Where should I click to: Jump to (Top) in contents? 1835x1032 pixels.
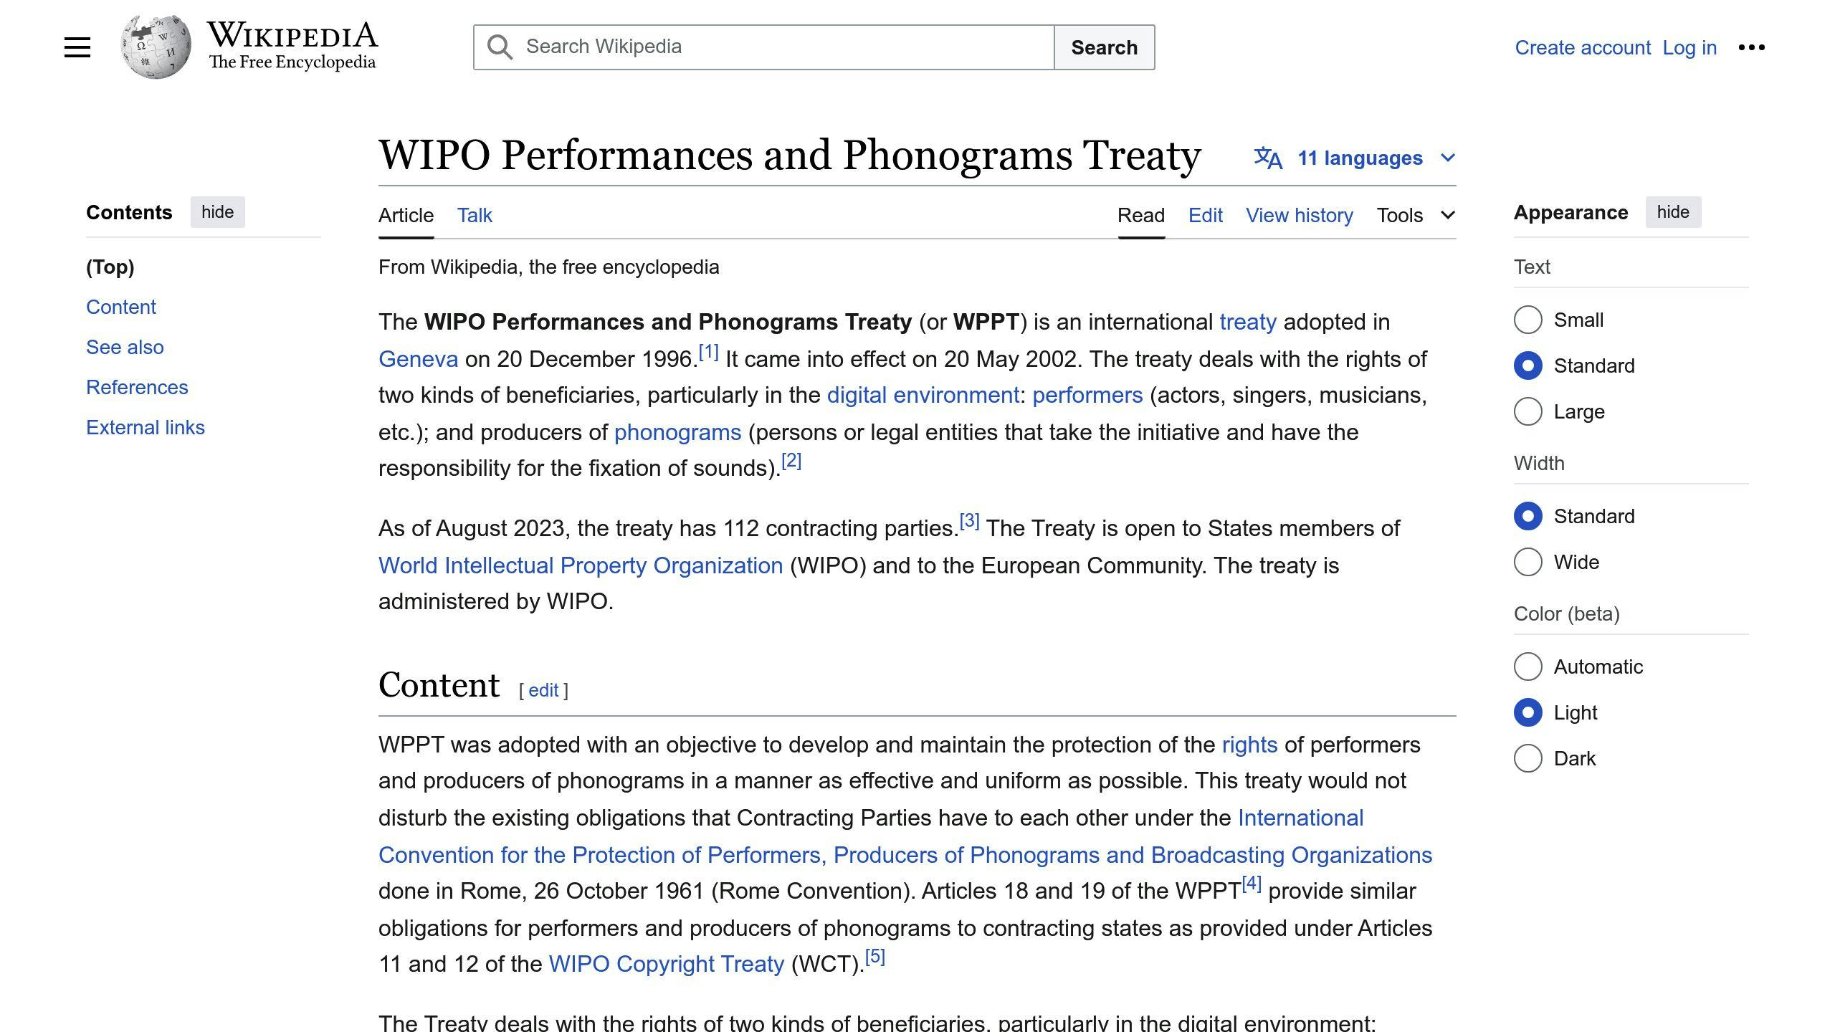[x=110, y=267]
